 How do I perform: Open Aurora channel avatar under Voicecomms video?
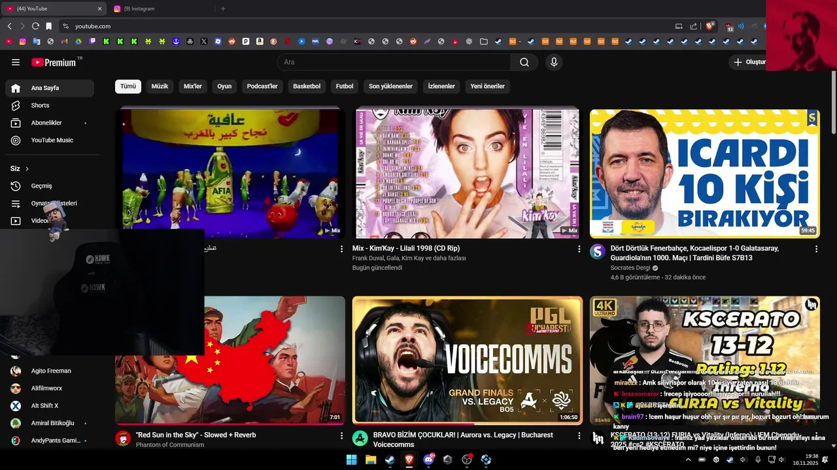click(x=360, y=438)
